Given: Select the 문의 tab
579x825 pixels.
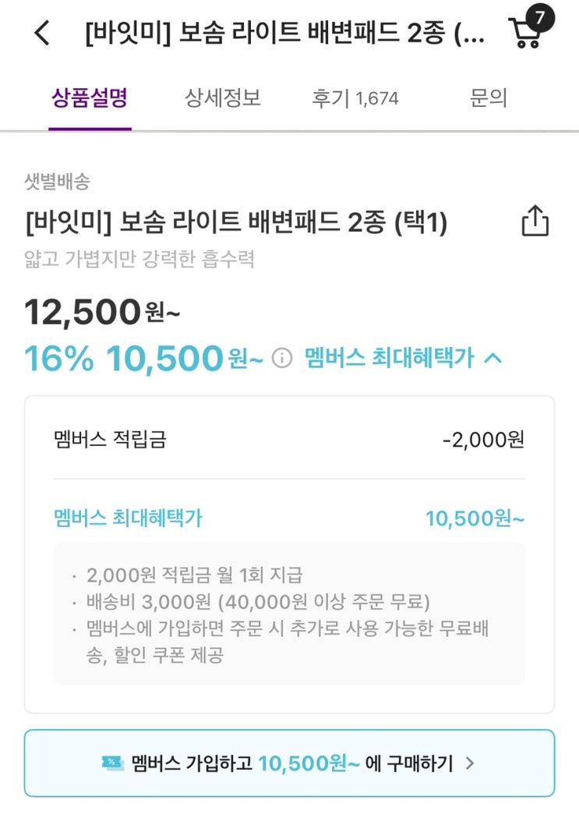Looking at the screenshot, I should click(x=489, y=98).
